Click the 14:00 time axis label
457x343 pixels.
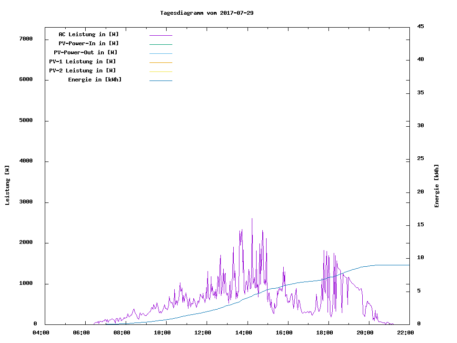pyautogui.click(x=244, y=333)
